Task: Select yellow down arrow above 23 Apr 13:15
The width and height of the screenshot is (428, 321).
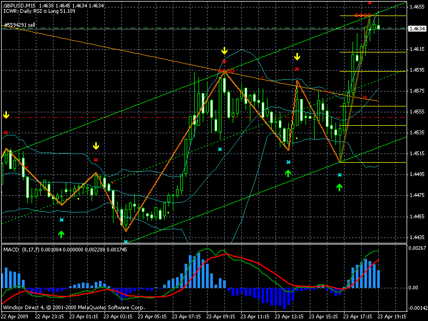Action: point(297,56)
